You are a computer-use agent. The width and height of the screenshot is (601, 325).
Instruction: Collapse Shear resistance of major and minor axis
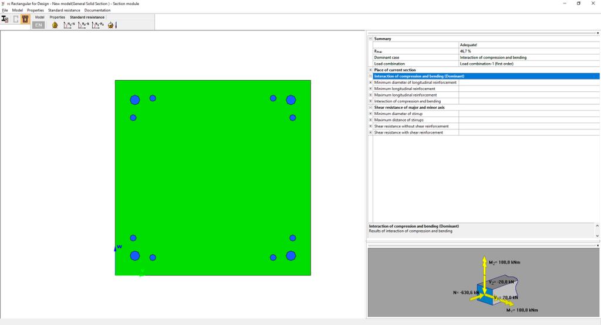371,107
